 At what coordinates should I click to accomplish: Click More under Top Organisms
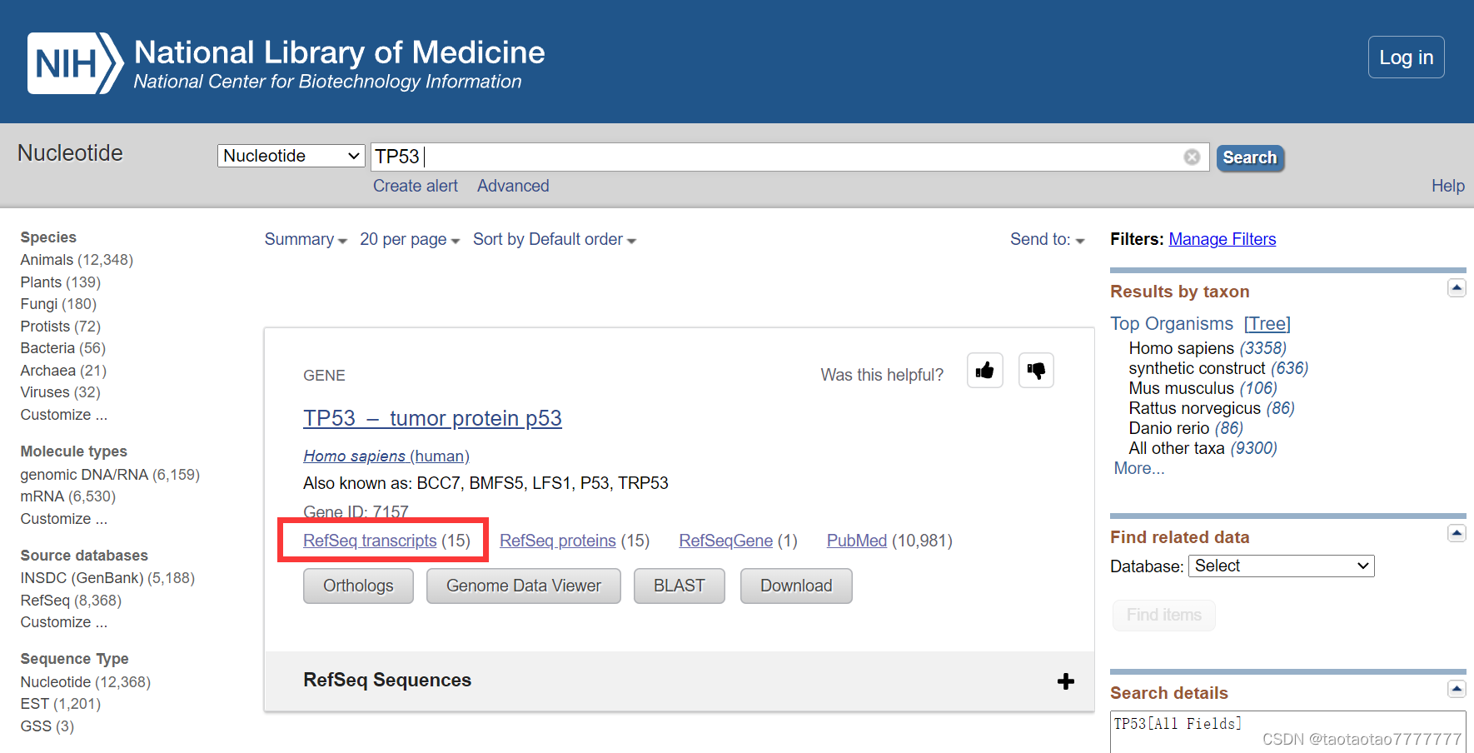[1139, 468]
